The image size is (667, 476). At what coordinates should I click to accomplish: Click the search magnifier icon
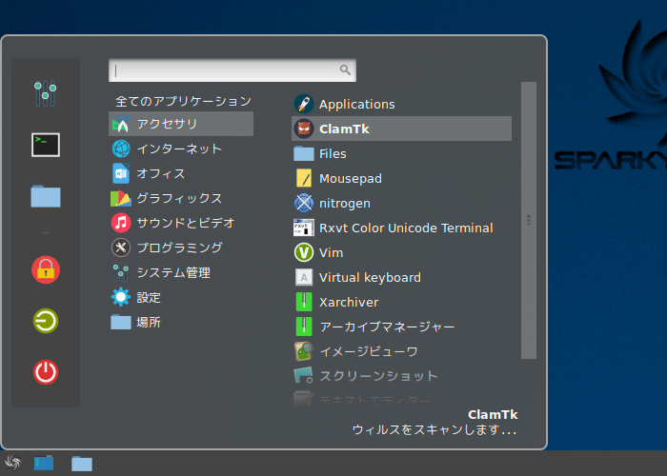345,69
